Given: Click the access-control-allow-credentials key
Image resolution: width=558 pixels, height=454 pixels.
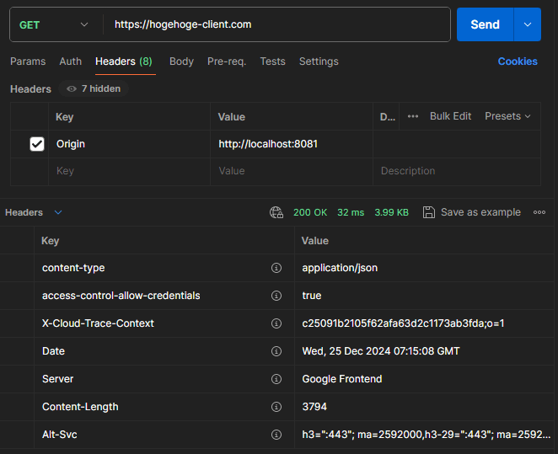Looking at the screenshot, I should (121, 296).
